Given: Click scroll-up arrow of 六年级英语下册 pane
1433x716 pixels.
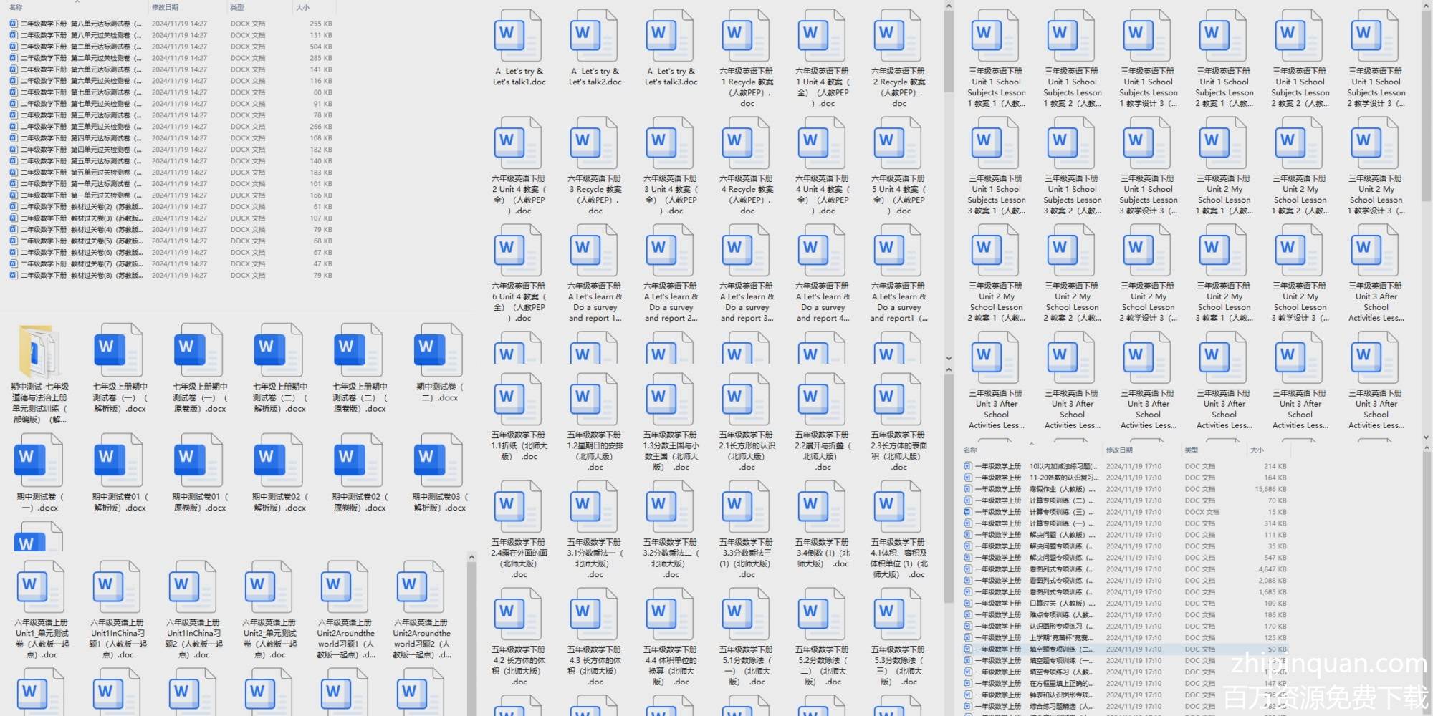Looking at the screenshot, I should tap(949, 6).
